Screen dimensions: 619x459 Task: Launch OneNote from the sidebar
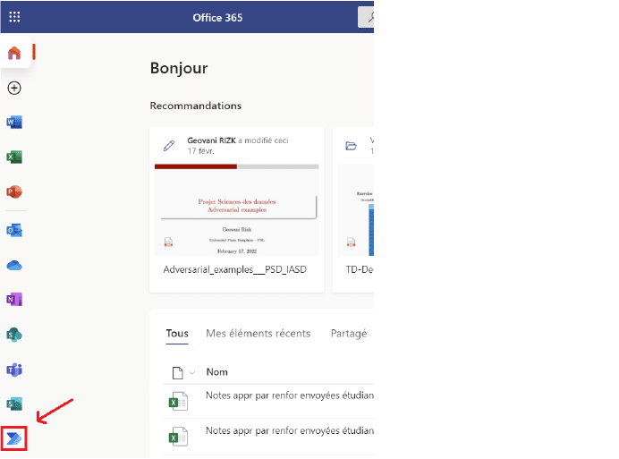14,300
